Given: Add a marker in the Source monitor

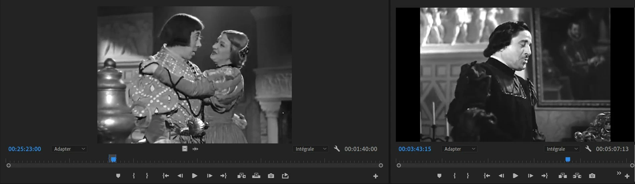Looking at the screenshot, I should 118,176.
